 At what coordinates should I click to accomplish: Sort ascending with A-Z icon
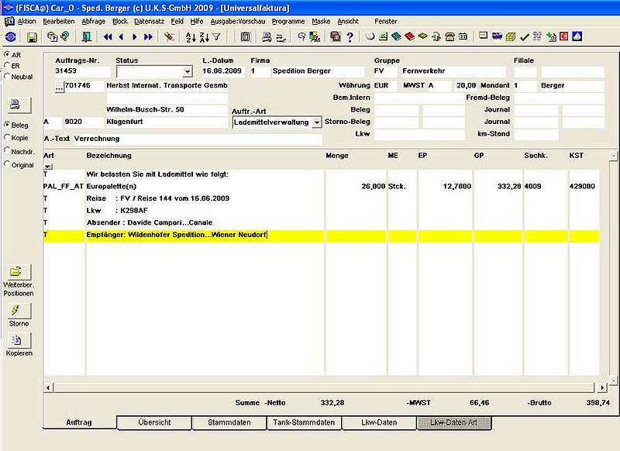[191, 37]
